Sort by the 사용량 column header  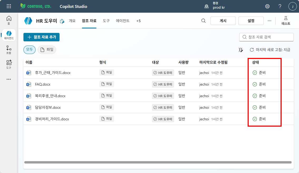[x=183, y=62]
